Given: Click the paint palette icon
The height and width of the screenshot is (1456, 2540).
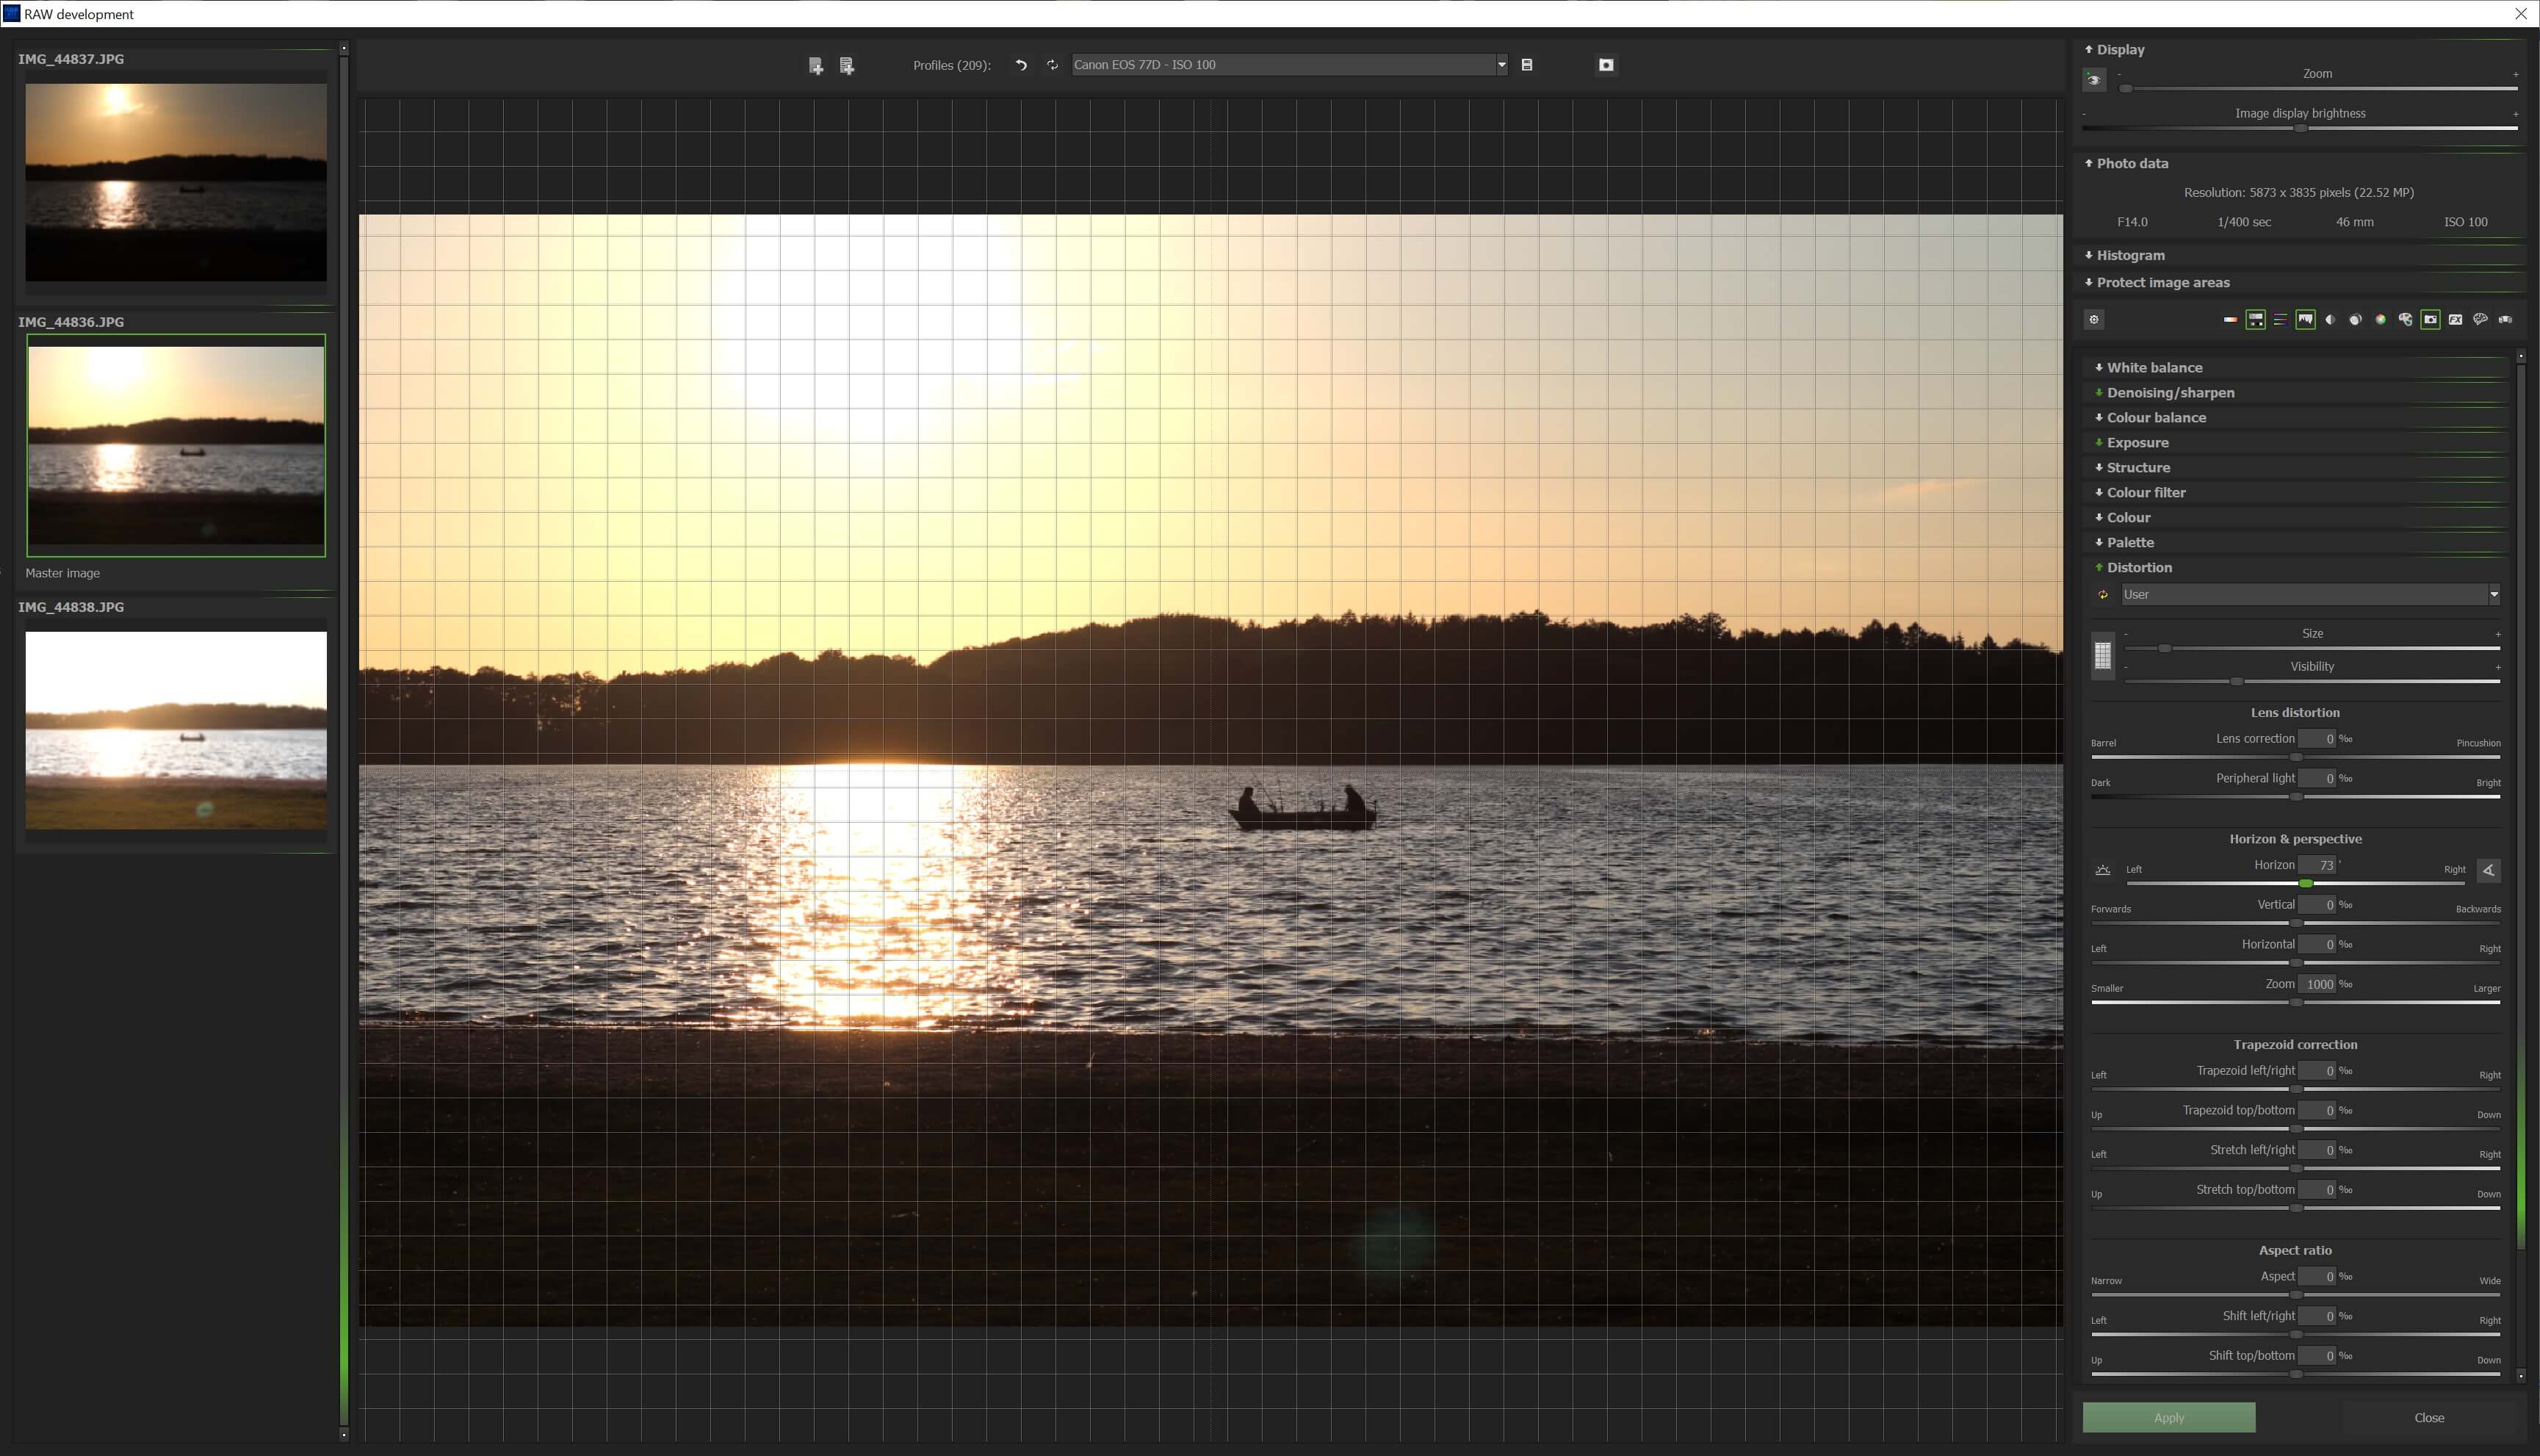Looking at the screenshot, I should (2405, 320).
